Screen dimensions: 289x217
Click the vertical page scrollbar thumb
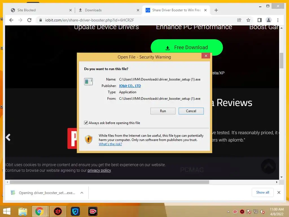tap(281, 60)
